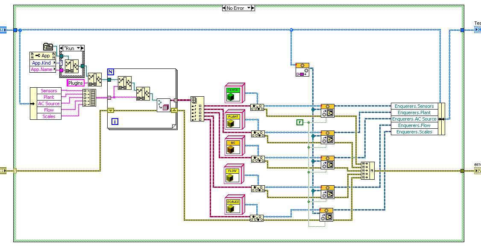This screenshot has height=246, width=481.
Task: Click the Merge Errors node
Action: point(368,171)
